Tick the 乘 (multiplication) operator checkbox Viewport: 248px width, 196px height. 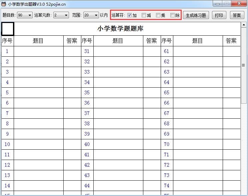click(158, 15)
